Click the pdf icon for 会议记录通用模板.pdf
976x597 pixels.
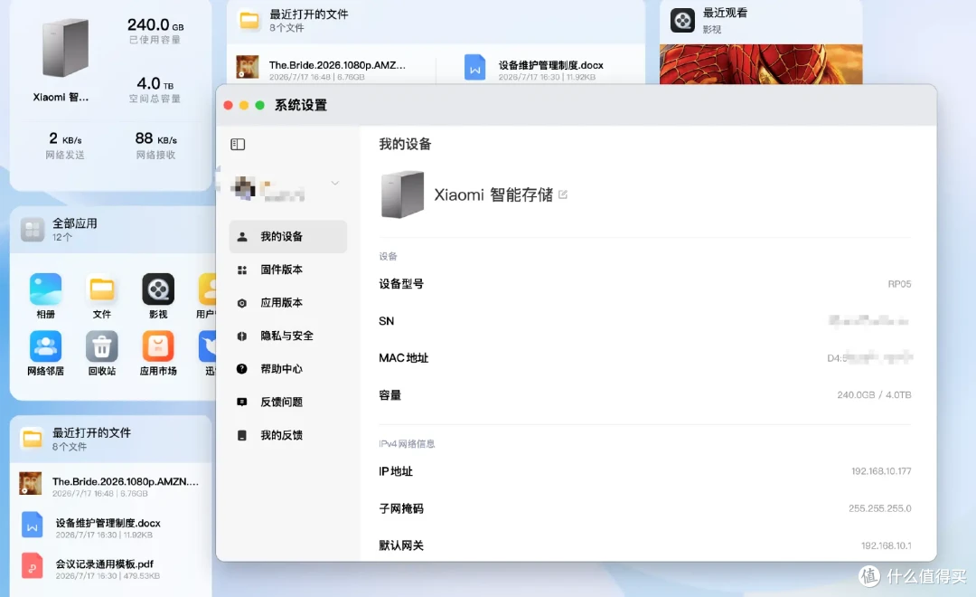point(32,566)
